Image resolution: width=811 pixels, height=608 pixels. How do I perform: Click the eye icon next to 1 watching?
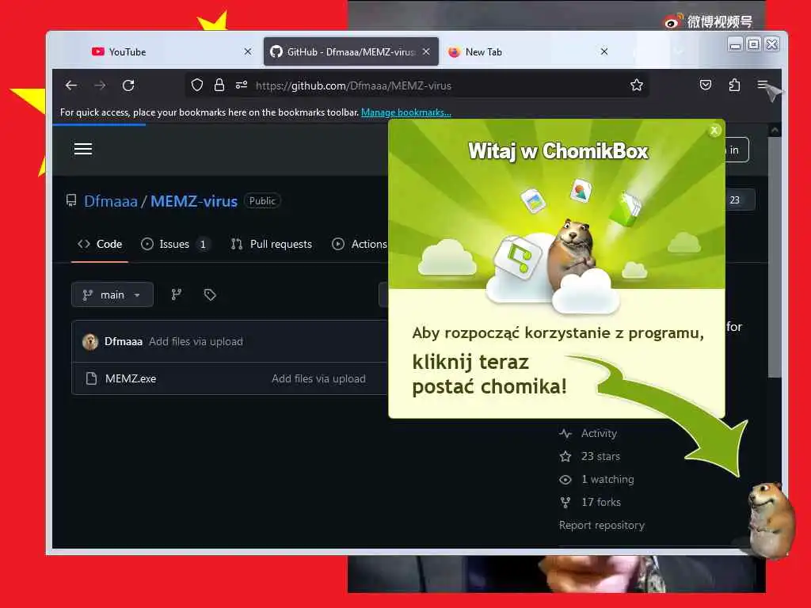(x=565, y=480)
